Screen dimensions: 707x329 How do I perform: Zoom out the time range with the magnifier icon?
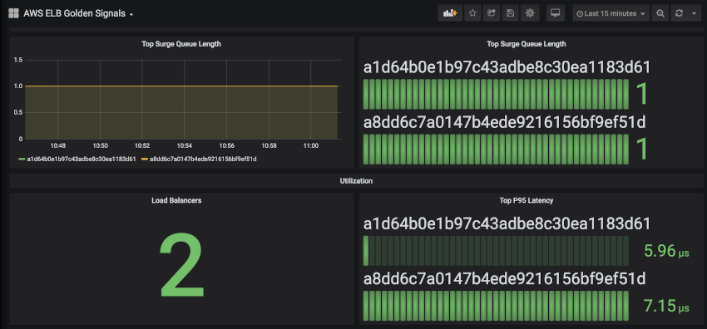click(660, 13)
